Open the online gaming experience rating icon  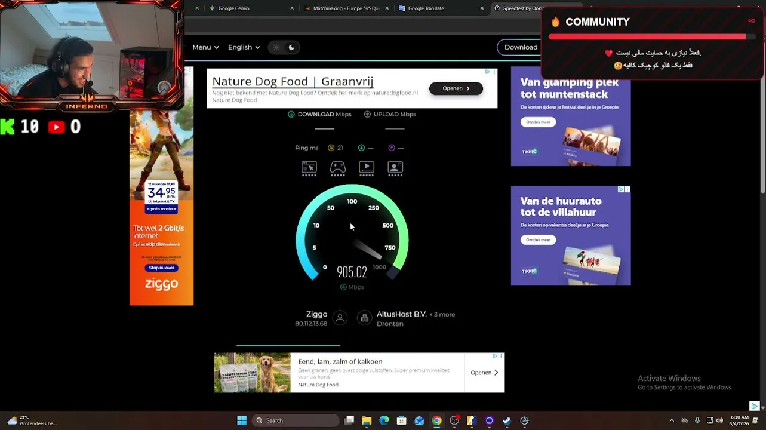[338, 167]
